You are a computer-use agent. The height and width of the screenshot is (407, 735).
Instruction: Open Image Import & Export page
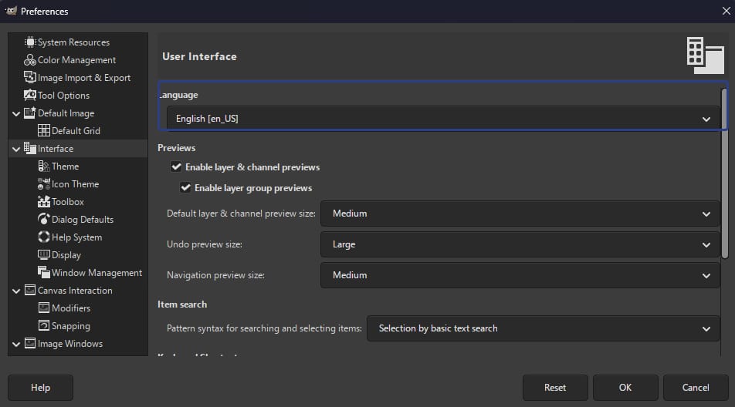coord(84,78)
